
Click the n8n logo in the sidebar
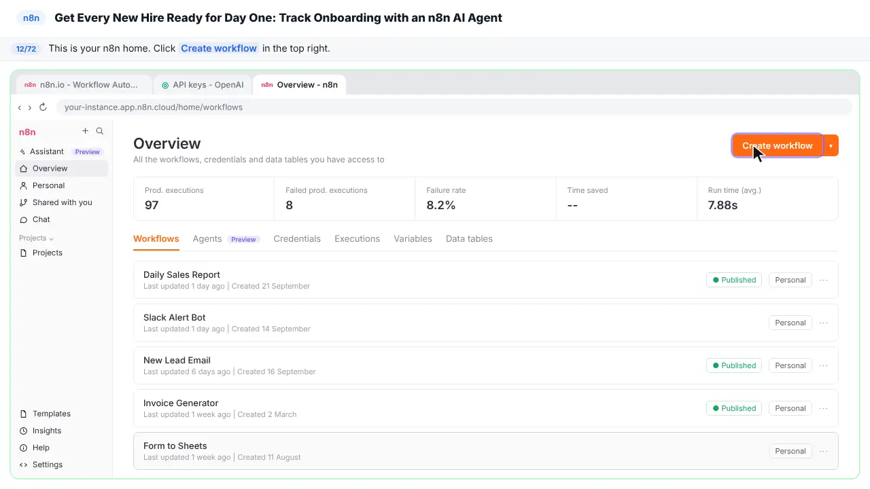click(x=27, y=132)
